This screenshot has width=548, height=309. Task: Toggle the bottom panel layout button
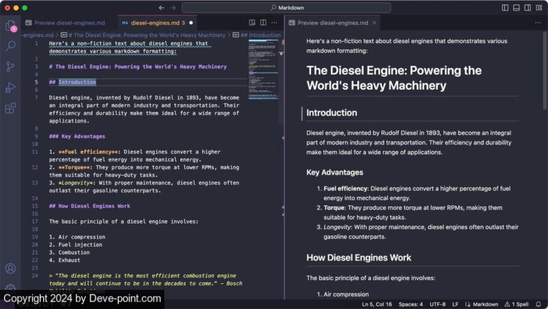[516, 8]
